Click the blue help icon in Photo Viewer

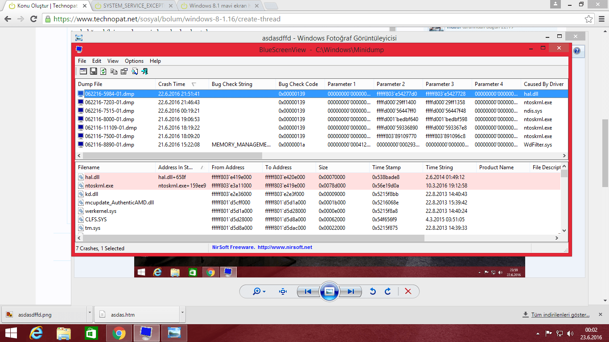coord(576,51)
